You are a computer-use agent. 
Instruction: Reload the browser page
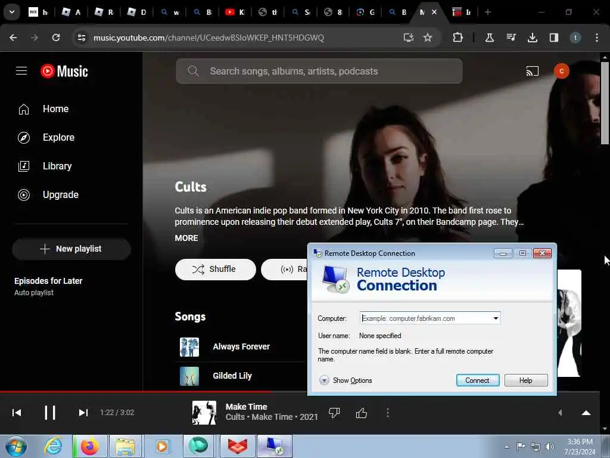[56, 38]
